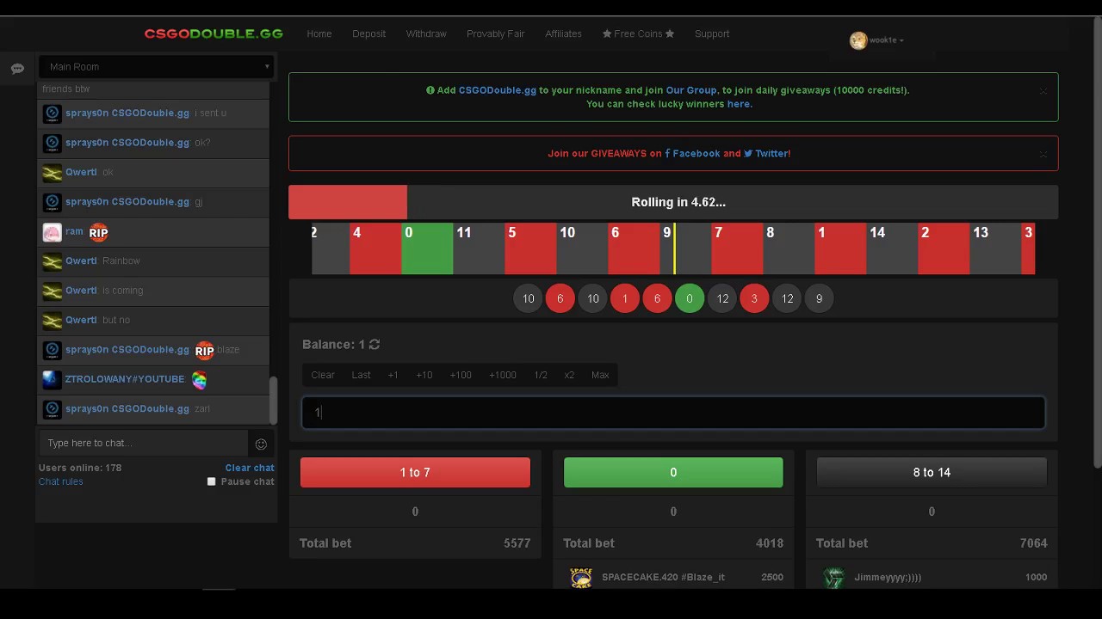Click RIP emote before 'blaze' message
Image resolution: width=1102 pixels, height=619 pixels.
click(204, 350)
